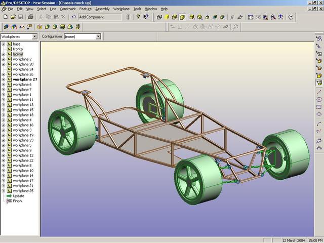This screenshot has height=243, width=324.
Task: Click the 12 March 2004 date in status bar
Action: (x=294, y=240)
